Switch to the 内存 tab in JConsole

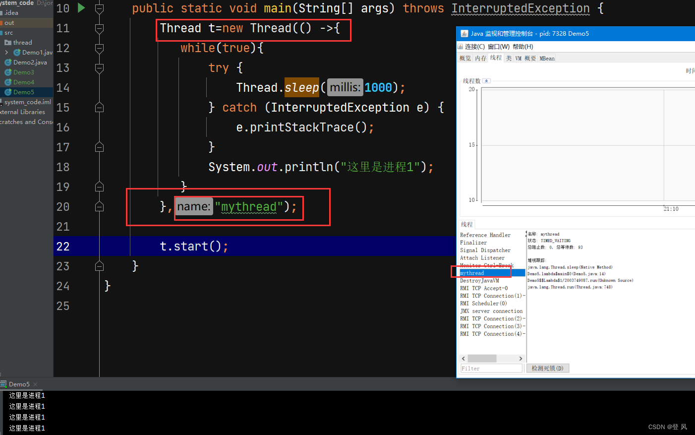480,58
